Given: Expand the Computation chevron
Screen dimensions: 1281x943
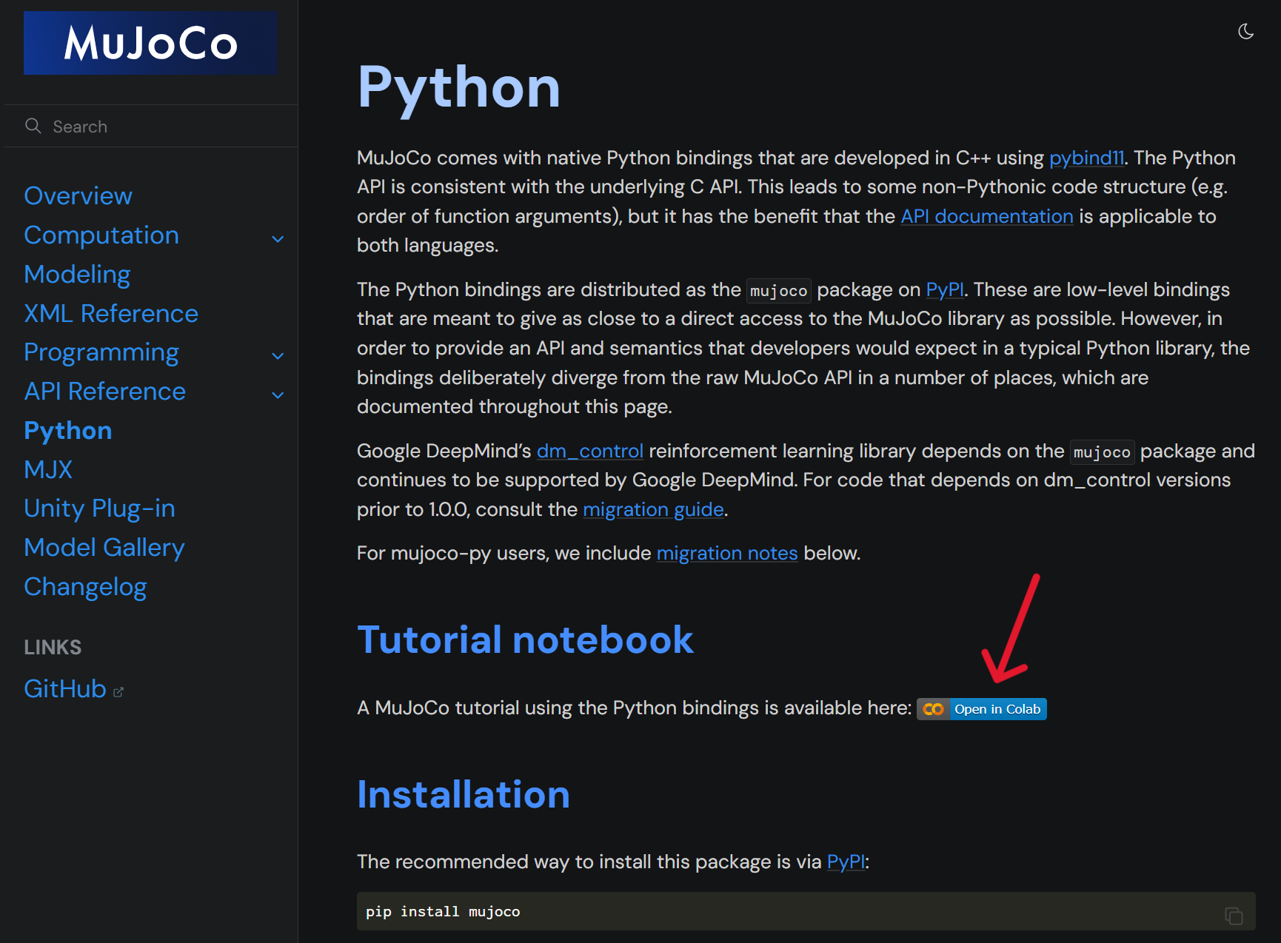Looking at the screenshot, I should [278, 238].
